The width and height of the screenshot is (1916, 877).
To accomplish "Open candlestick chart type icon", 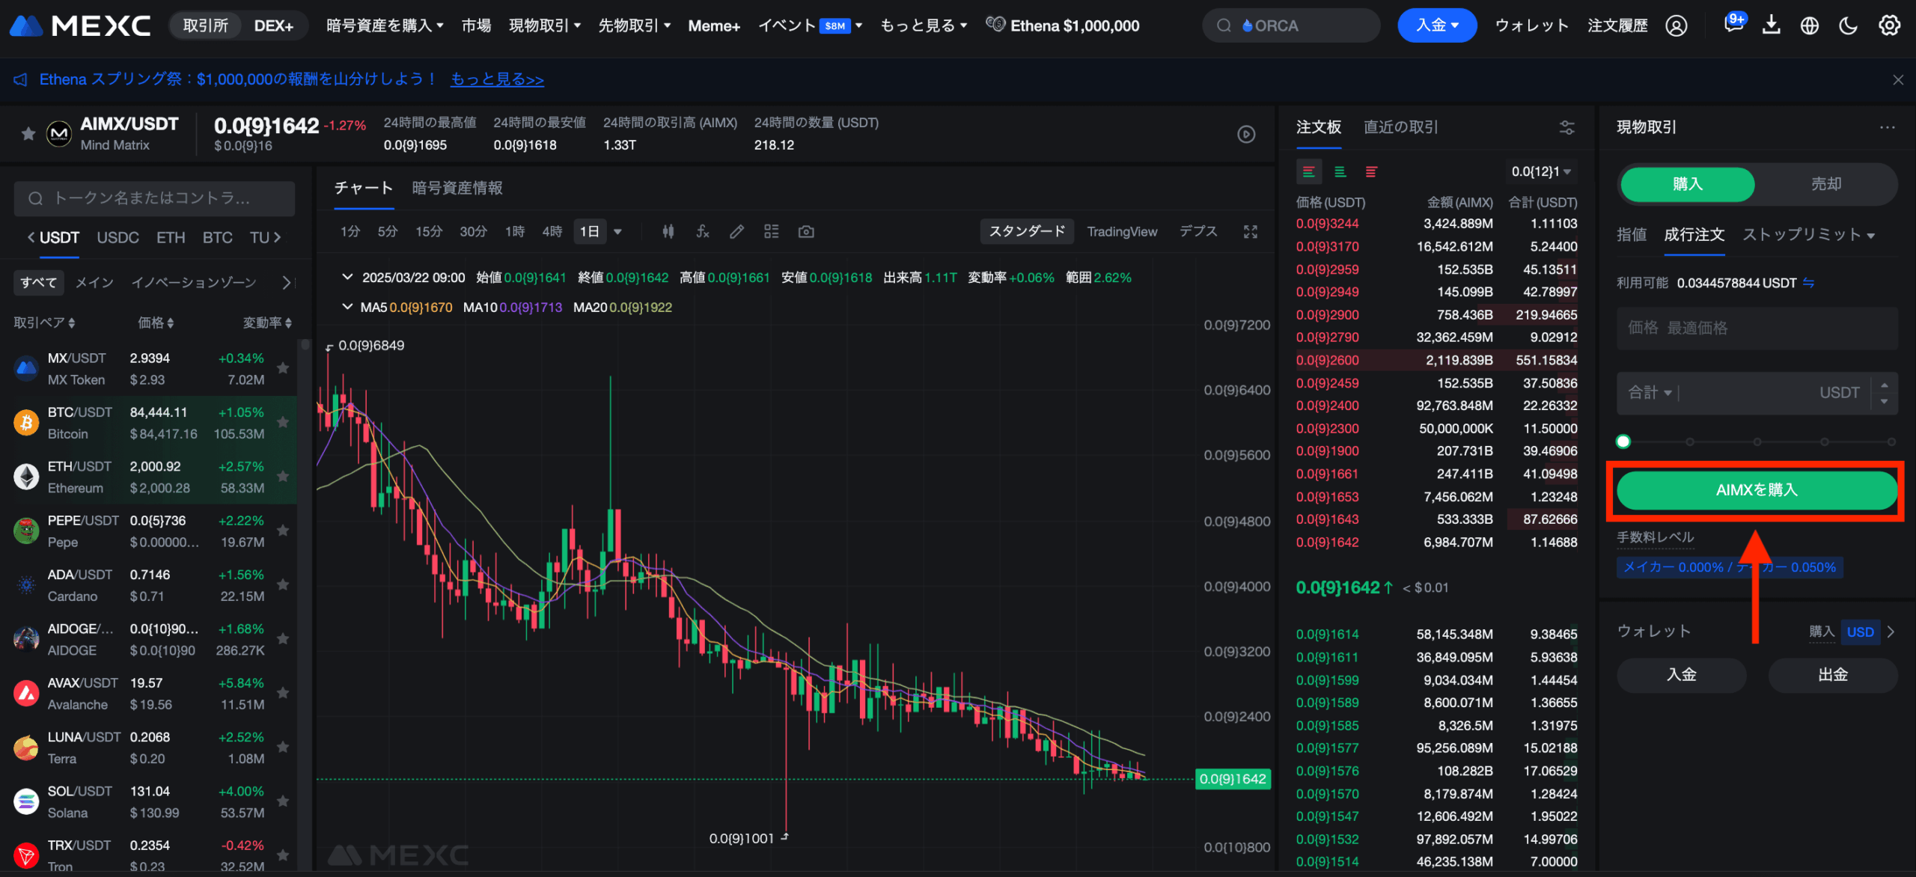I will (x=668, y=232).
